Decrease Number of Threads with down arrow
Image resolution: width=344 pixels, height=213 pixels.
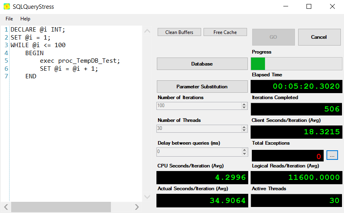coord(244,131)
